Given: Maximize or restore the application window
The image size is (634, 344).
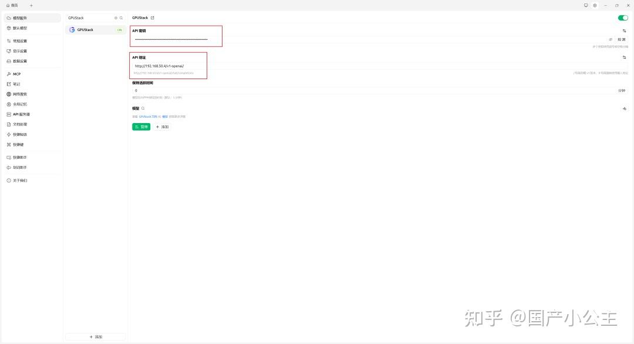Looking at the screenshot, I should (x=616, y=6).
